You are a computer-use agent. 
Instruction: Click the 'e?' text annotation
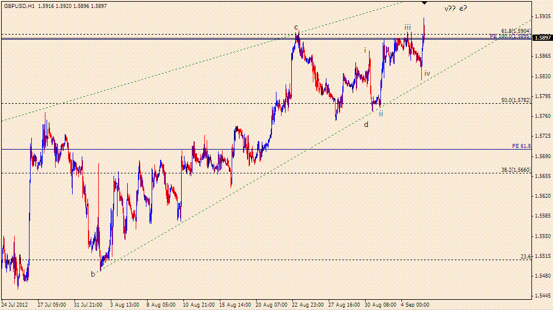click(x=463, y=9)
